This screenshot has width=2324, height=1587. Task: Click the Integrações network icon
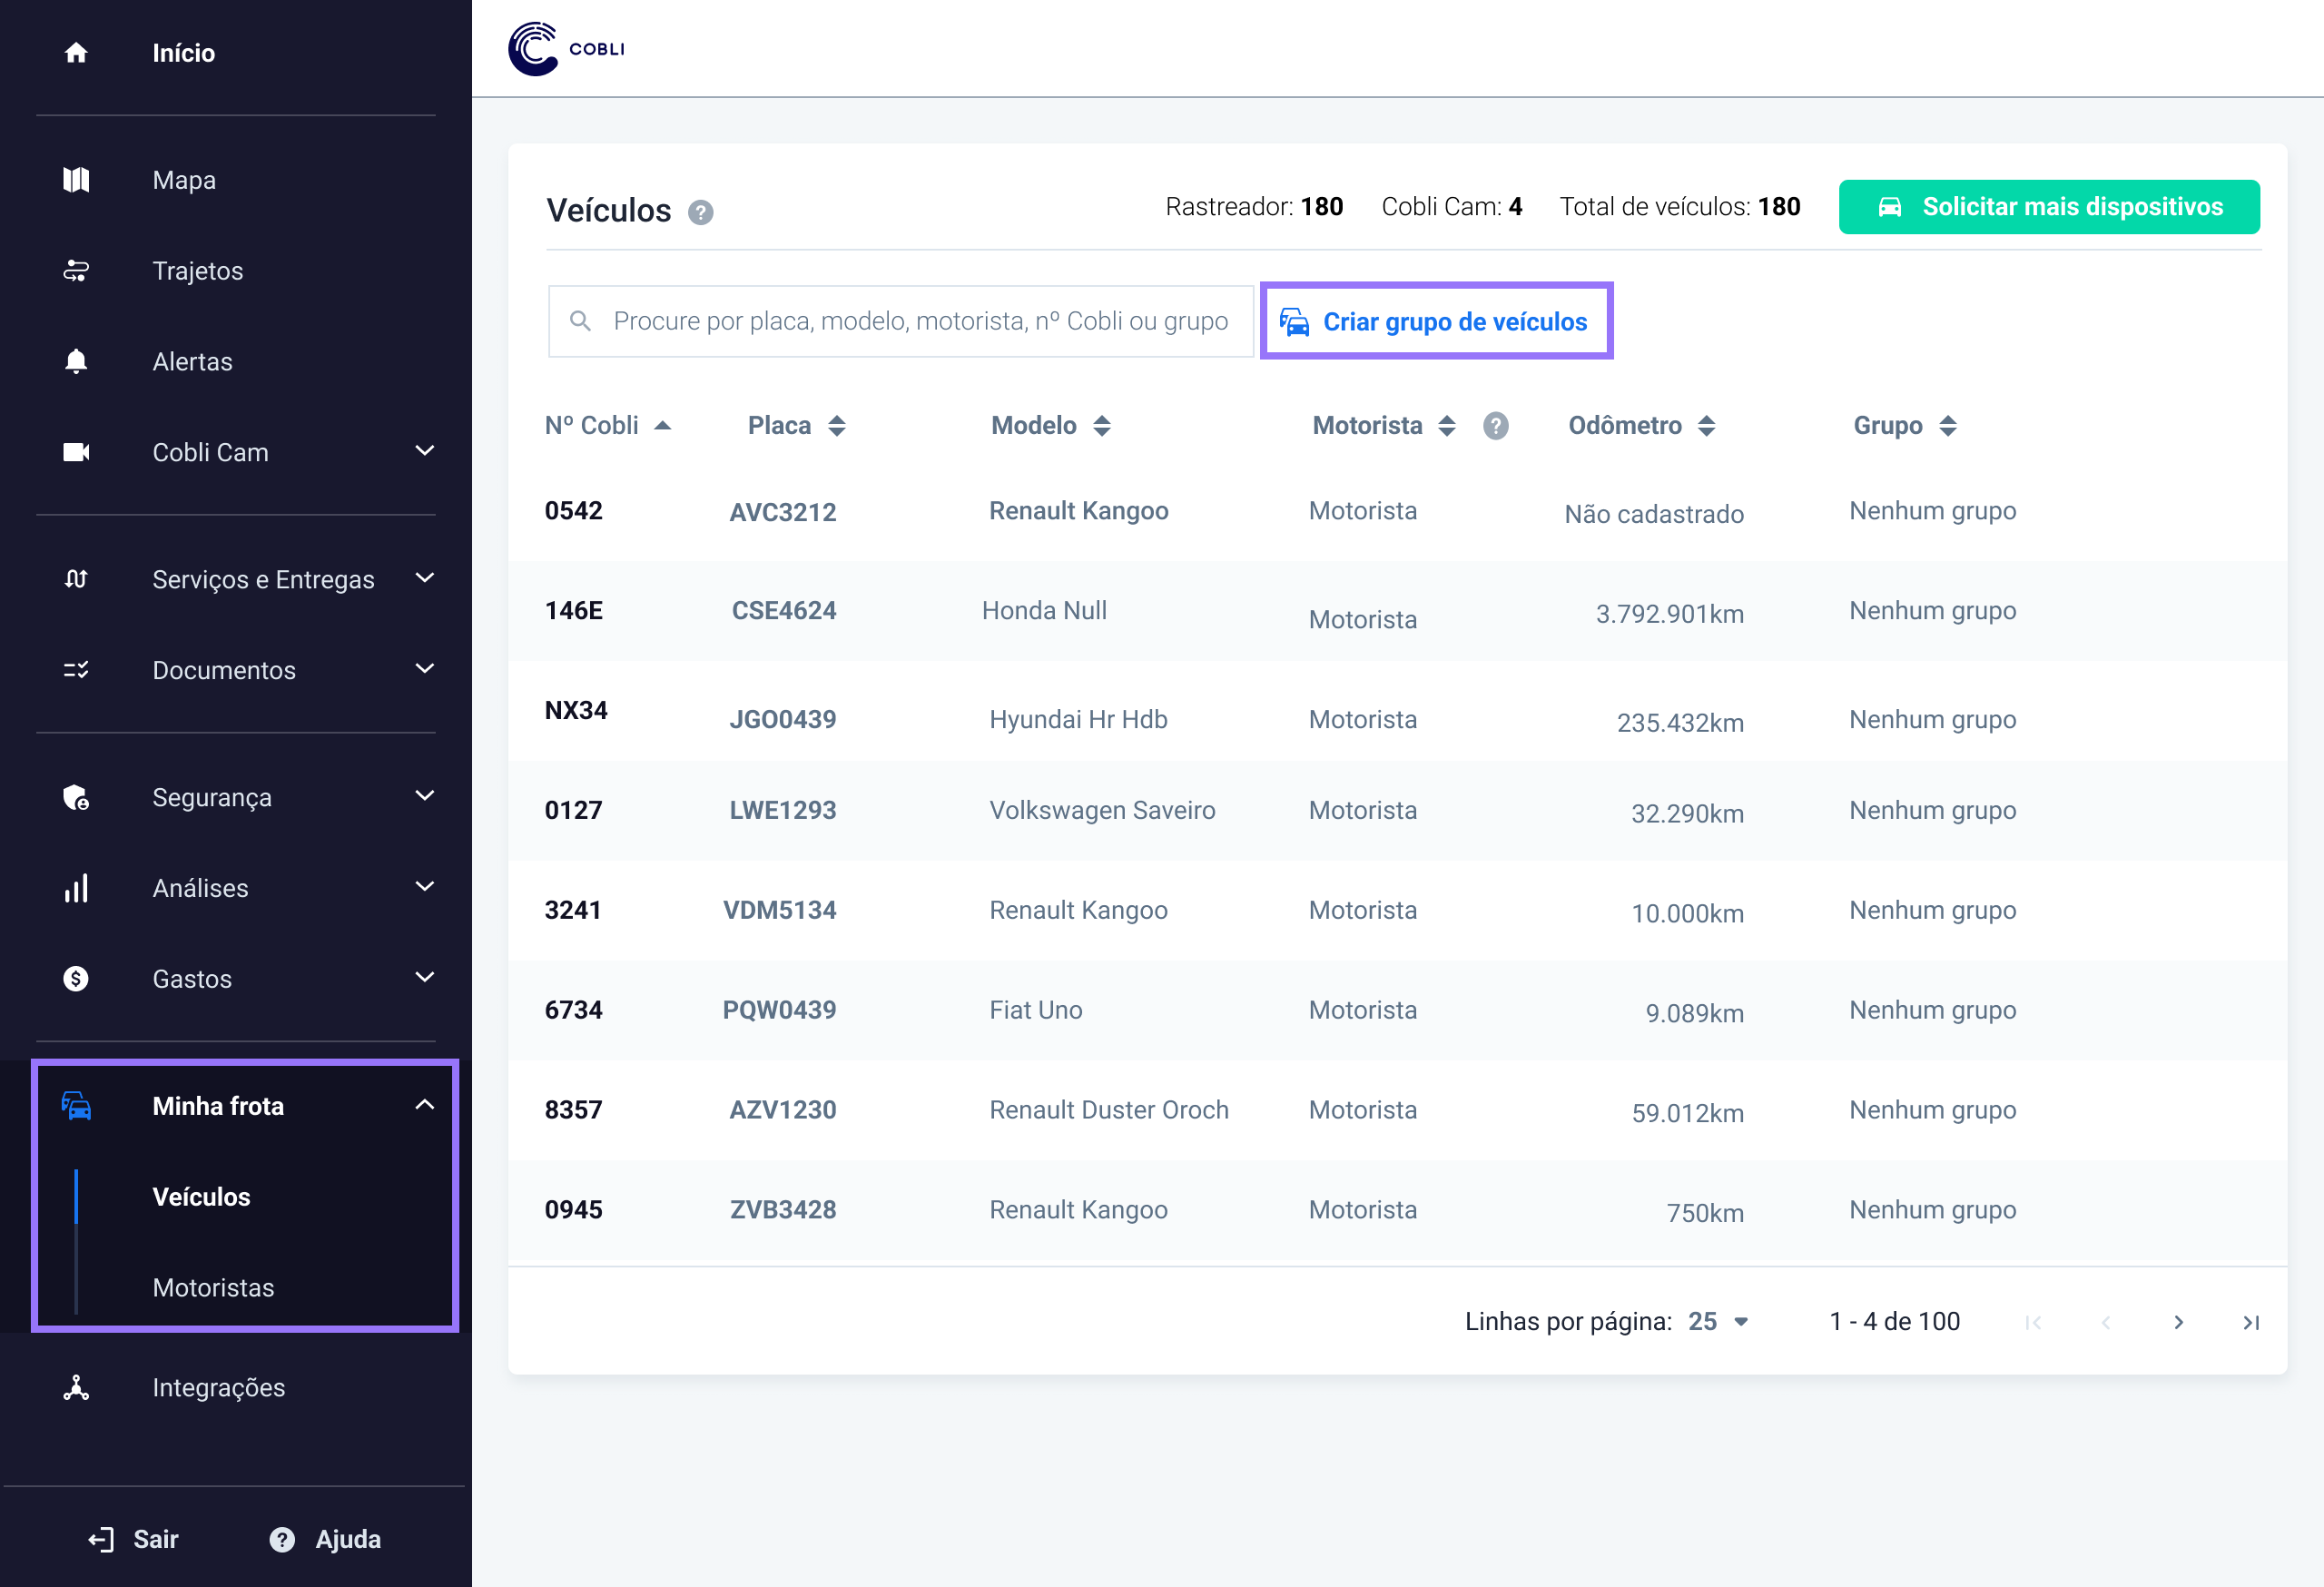tap(76, 1387)
